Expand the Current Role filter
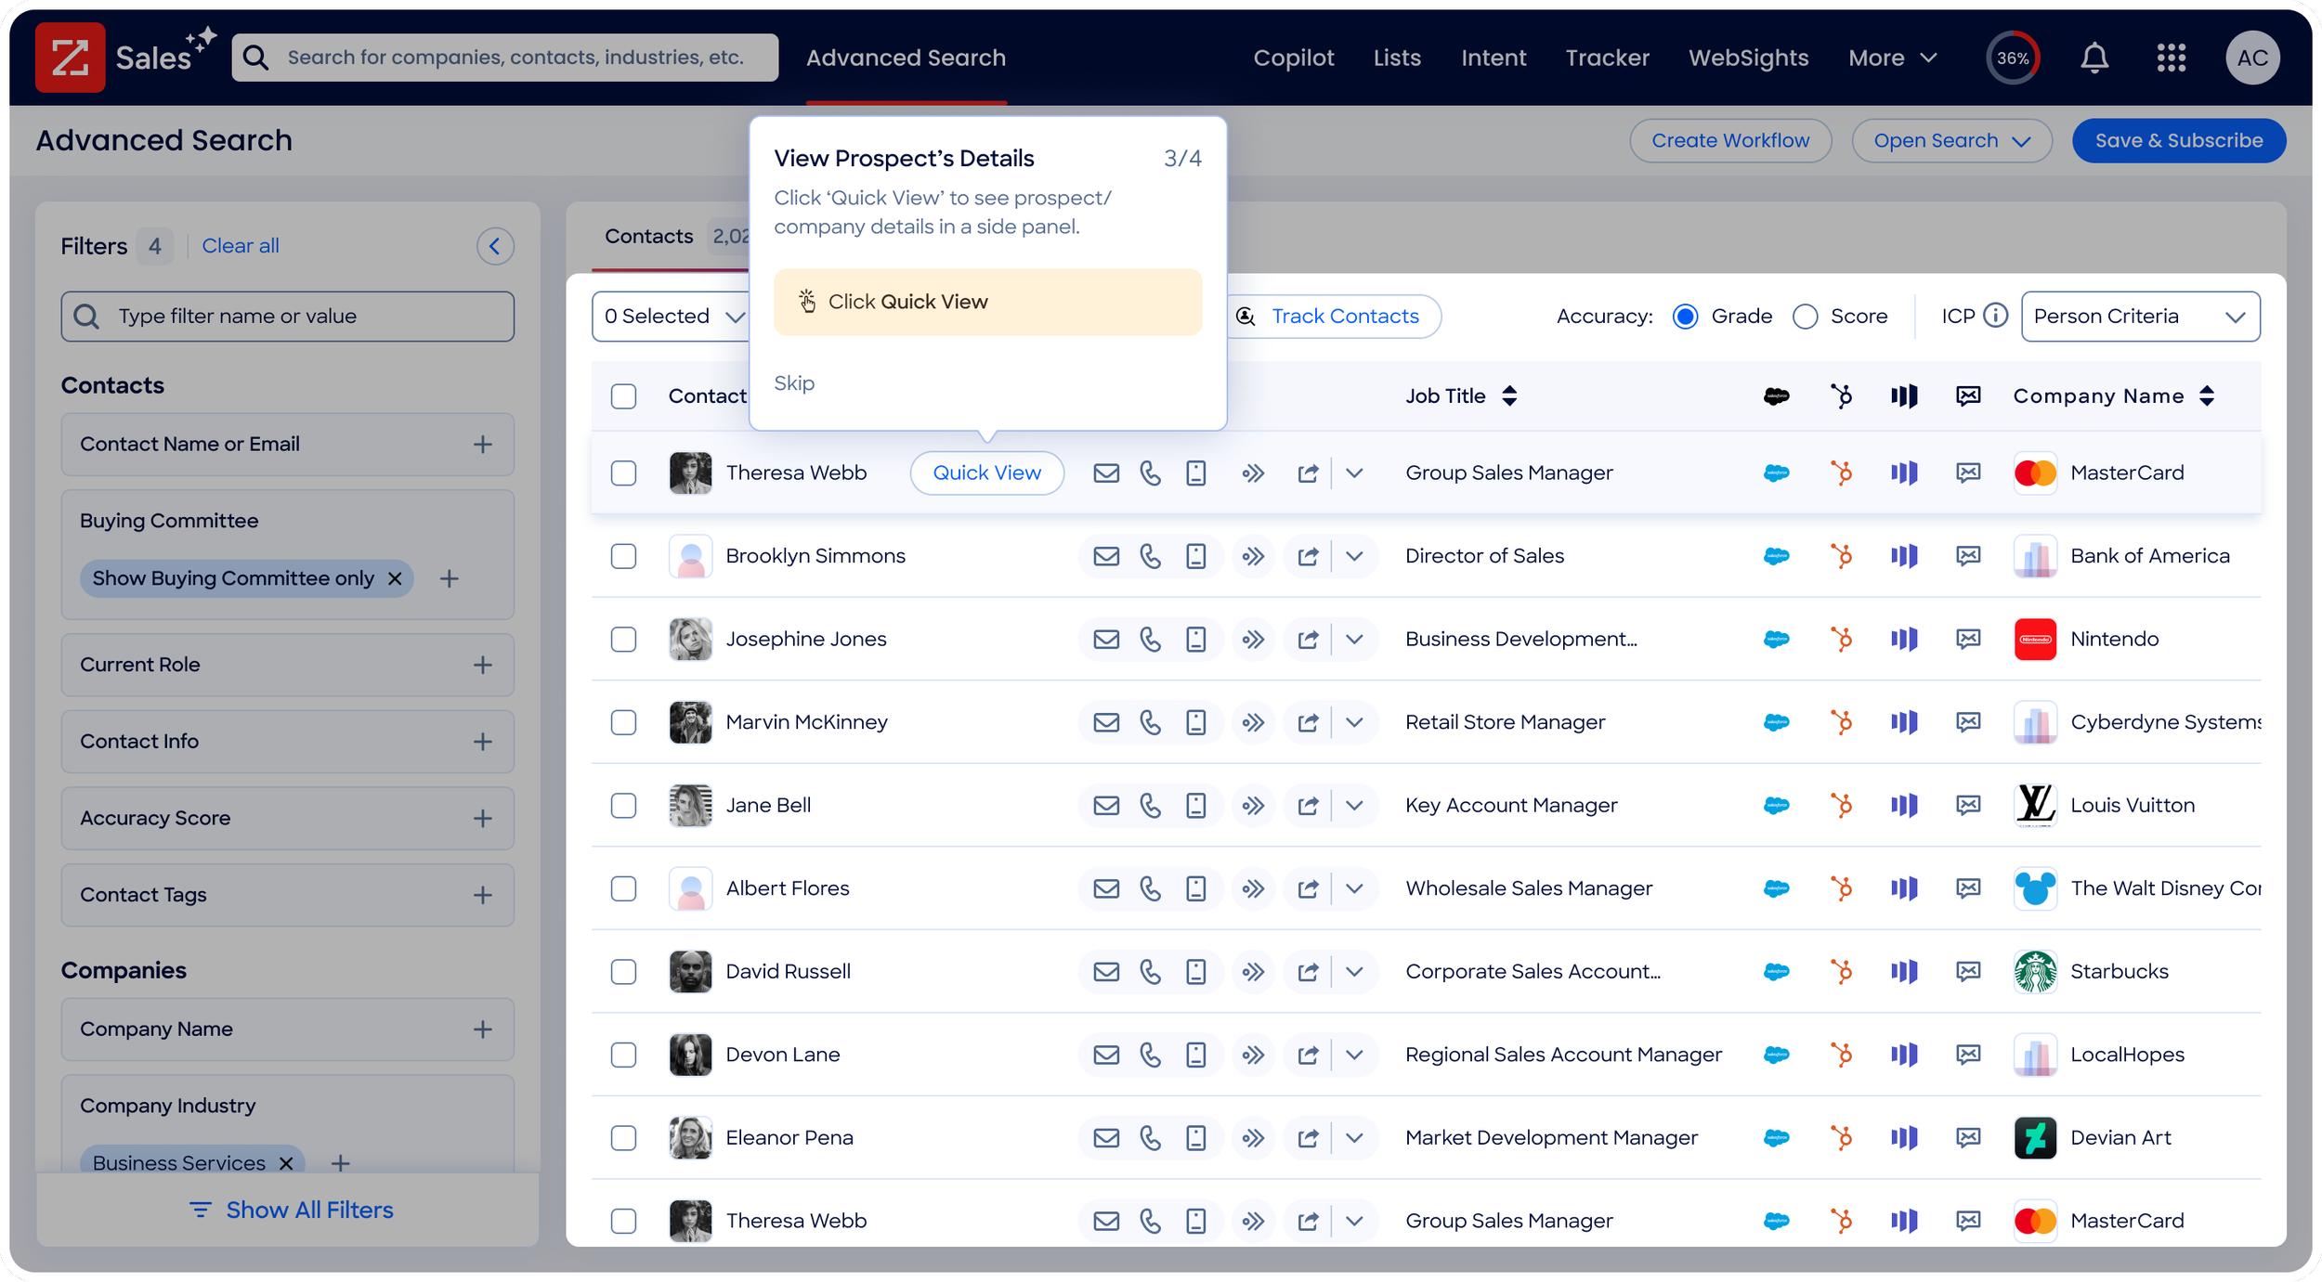The width and height of the screenshot is (2322, 1282). (482, 666)
